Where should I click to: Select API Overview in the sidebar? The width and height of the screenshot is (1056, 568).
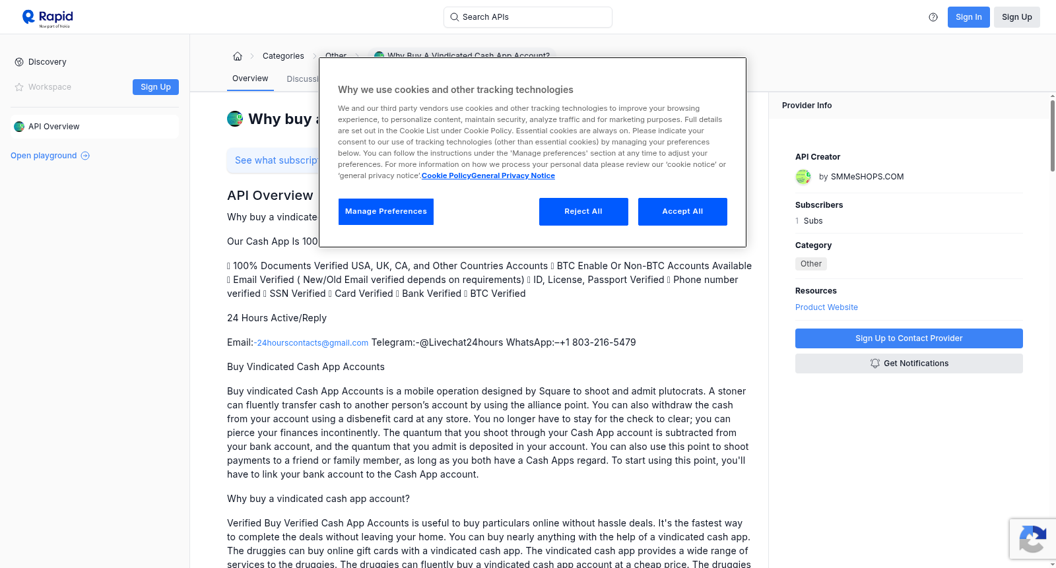click(x=94, y=127)
